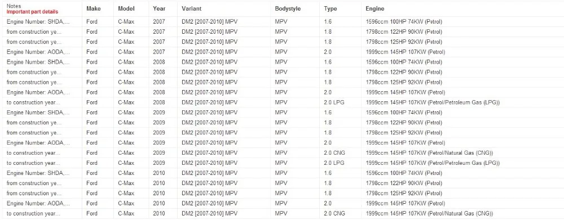Select the 2010 row with 2.0 CNG type
Viewport: 564px width, 220px height.
[282, 214]
